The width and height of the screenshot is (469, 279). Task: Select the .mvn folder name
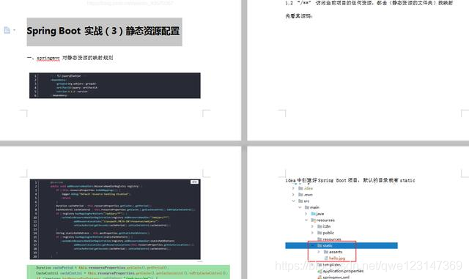309,194
